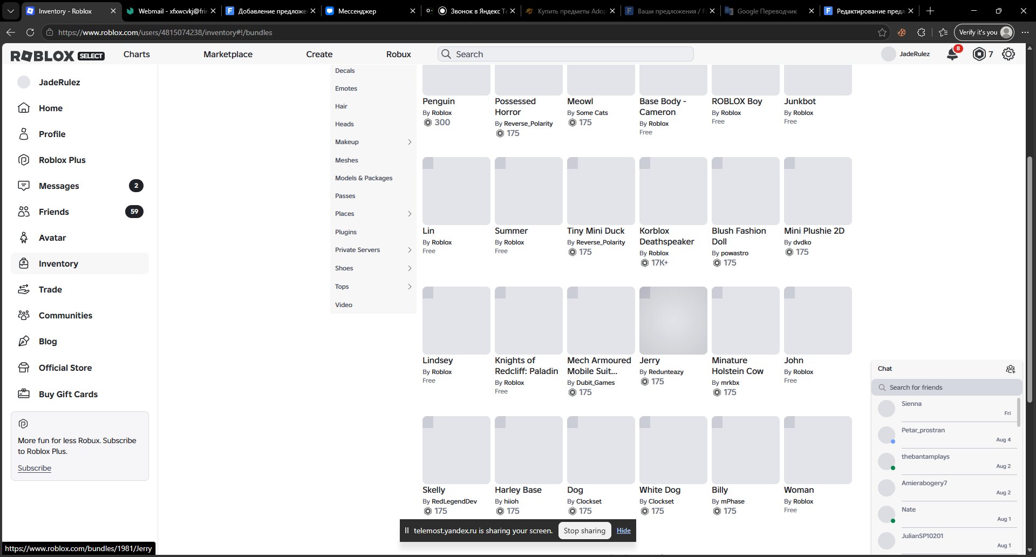Open the Jerry bundle thumbnail
Image resolution: width=1036 pixels, height=557 pixels.
tap(673, 321)
